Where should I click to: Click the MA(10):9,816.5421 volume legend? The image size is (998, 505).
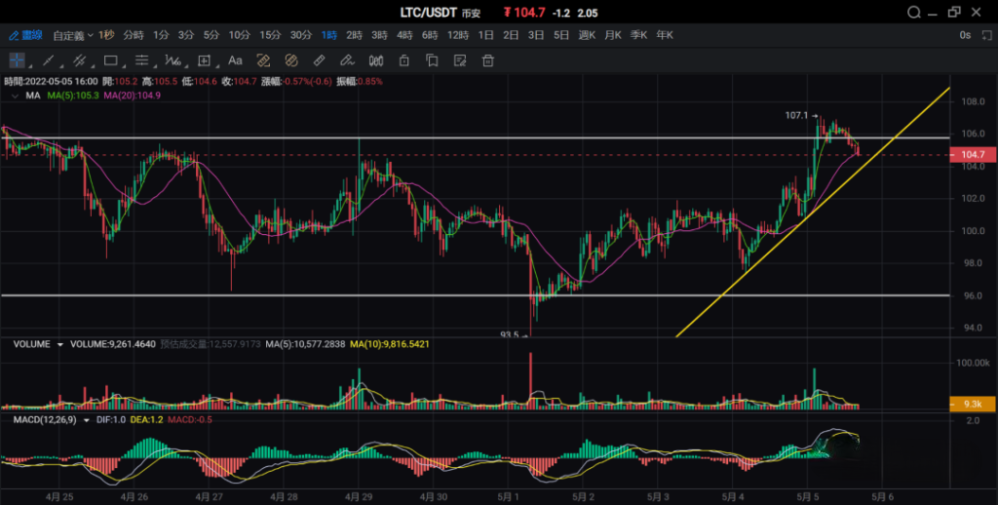[390, 344]
